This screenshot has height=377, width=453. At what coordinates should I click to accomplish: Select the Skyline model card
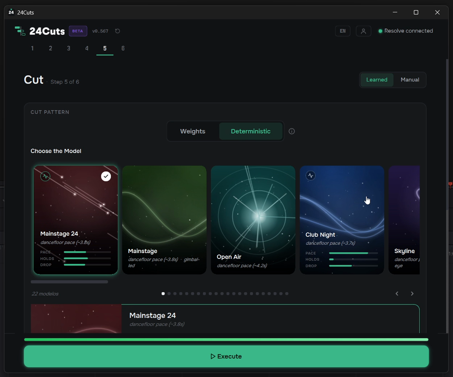coord(404,220)
